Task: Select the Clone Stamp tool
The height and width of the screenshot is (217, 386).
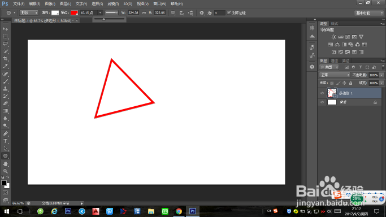Action: [5, 89]
